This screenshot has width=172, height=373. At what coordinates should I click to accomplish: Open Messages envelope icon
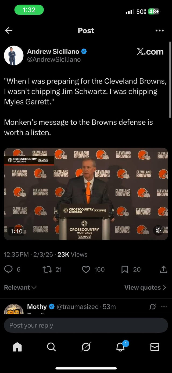tap(155, 347)
